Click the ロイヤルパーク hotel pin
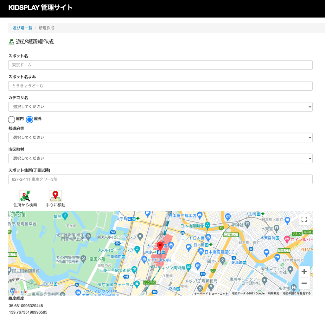325x315 pixels. click(x=287, y=239)
